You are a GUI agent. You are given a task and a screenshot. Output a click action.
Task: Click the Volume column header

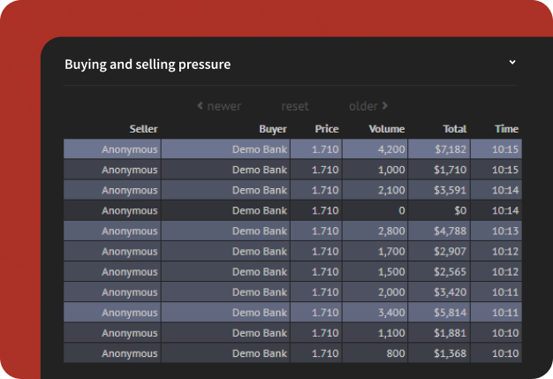pyautogui.click(x=386, y=129)
